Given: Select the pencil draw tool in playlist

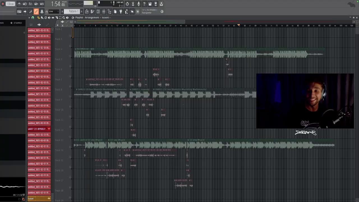Looking at the screenshot, I should 38,18.
